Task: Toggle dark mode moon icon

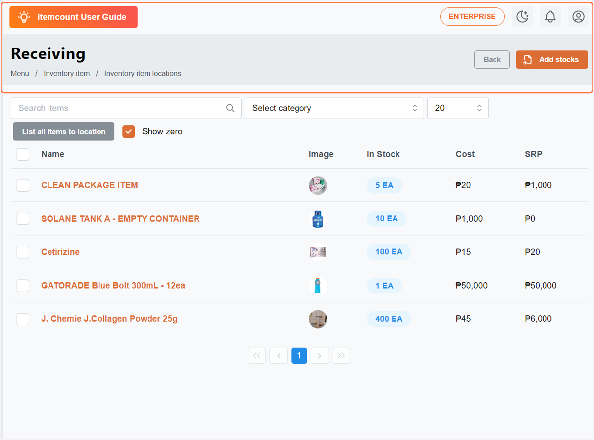Action: coord(522,17)
